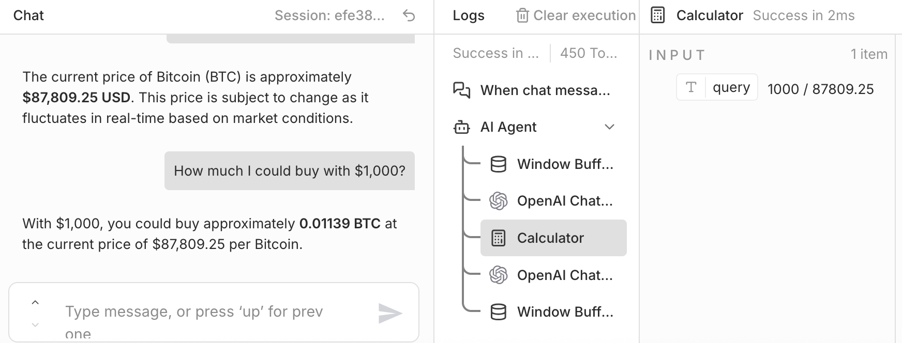Click the first OpenAI Chat logo icon
Image resolution: width=902 pixels, height=343 pixels.
[498, 201]
